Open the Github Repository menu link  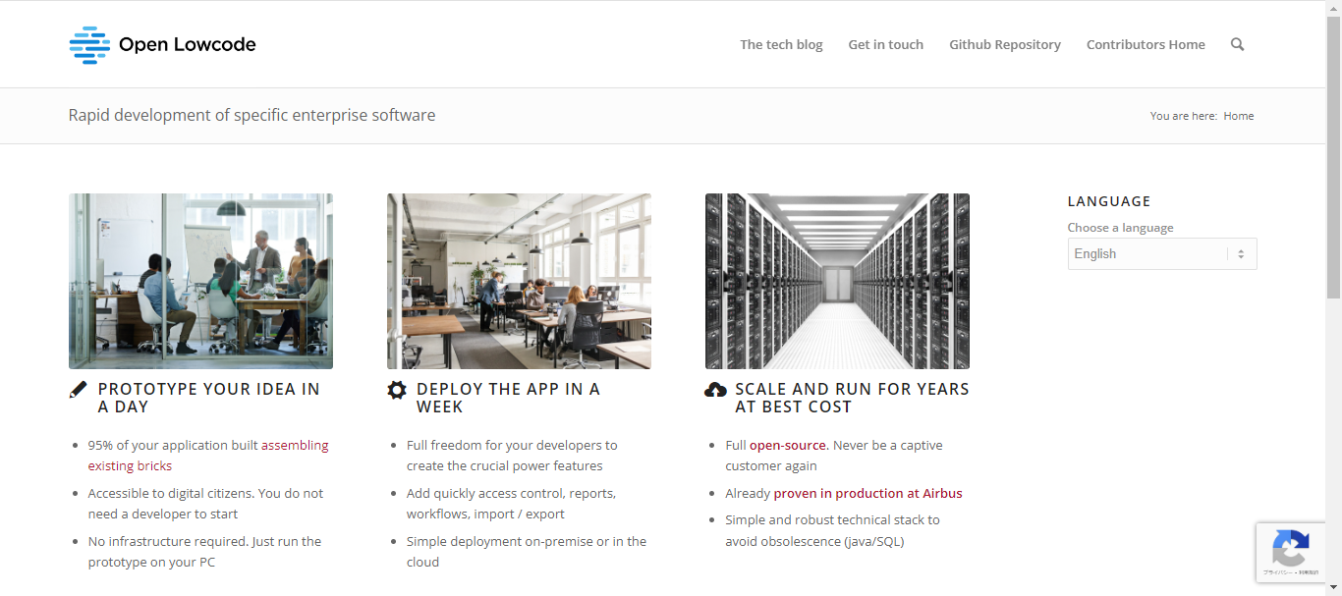(1004, 44)
